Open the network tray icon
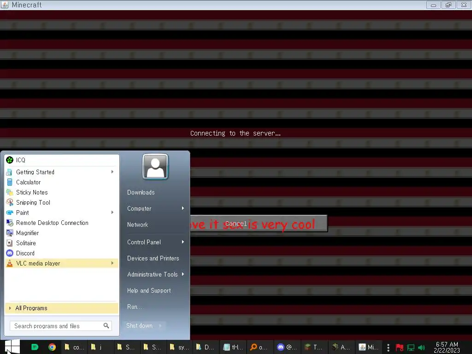 coord(411,348)
